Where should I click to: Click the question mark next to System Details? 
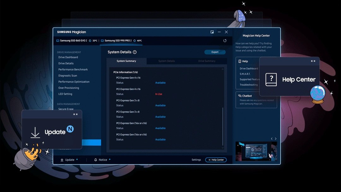point(135,52)
